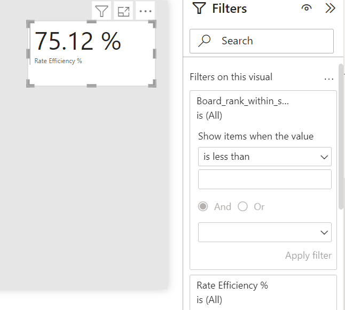
Task: Click the 'Show items when the value' label
Action: click(256, 136)
